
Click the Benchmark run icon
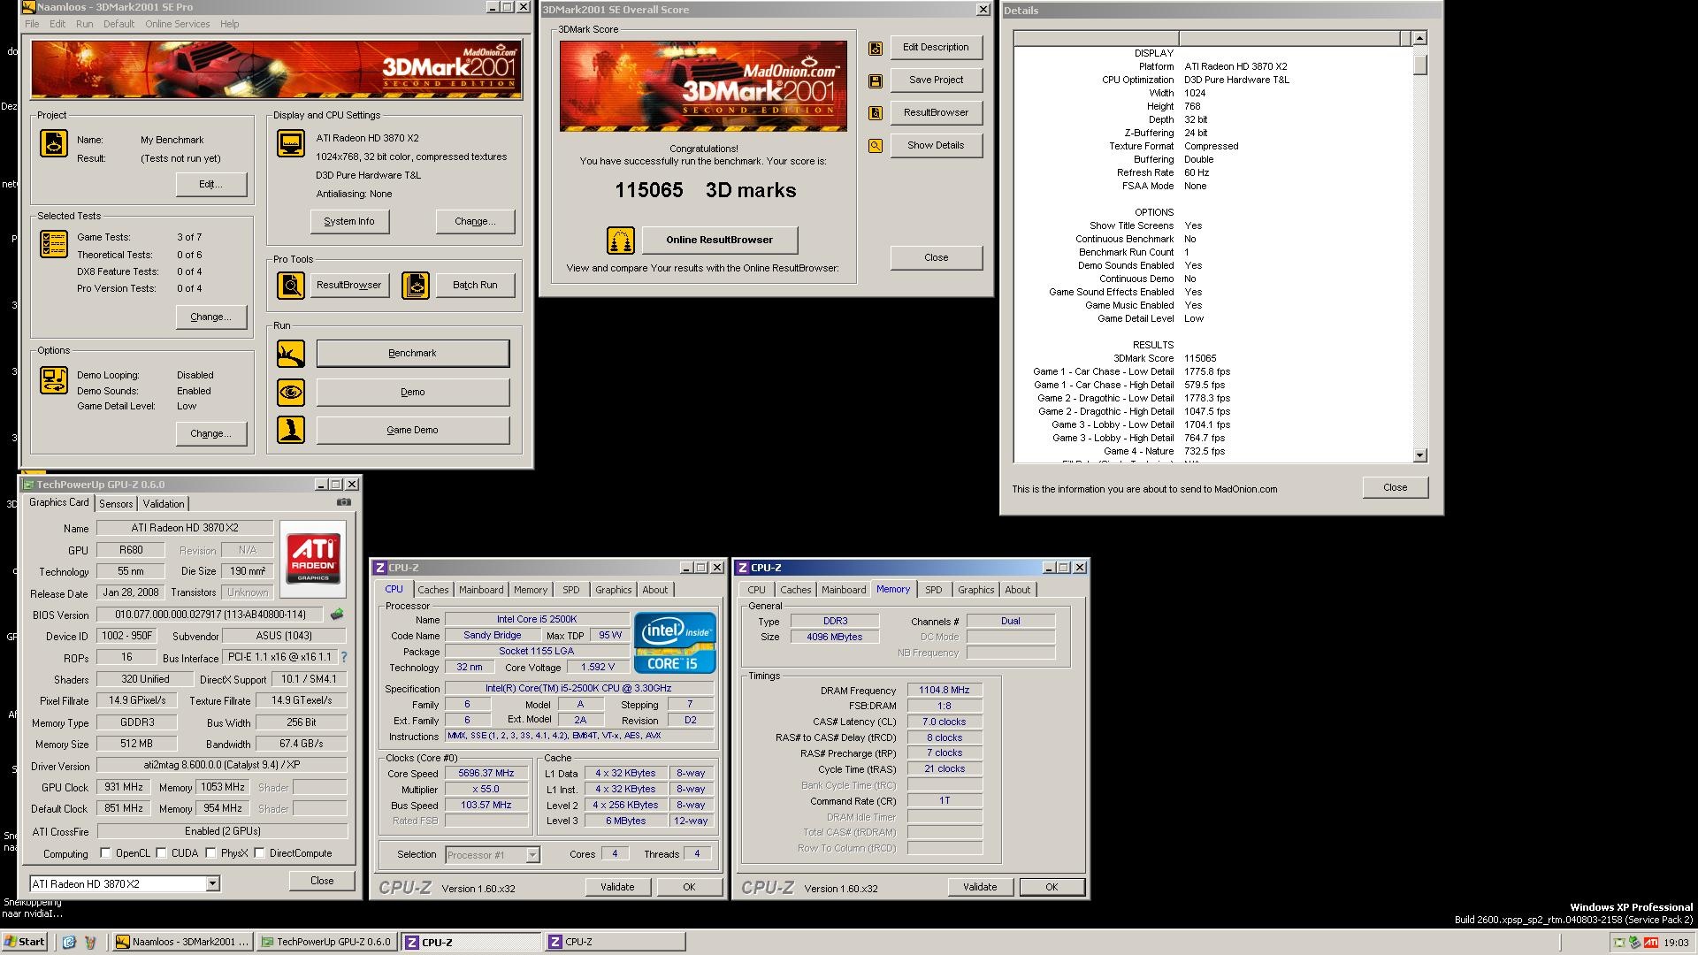pyautogui.click(x=291, y=354)
